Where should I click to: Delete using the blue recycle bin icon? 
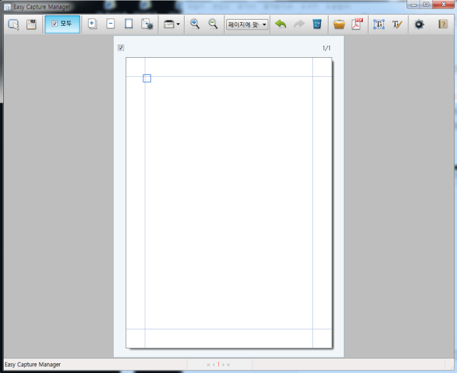tap(317, 24)
